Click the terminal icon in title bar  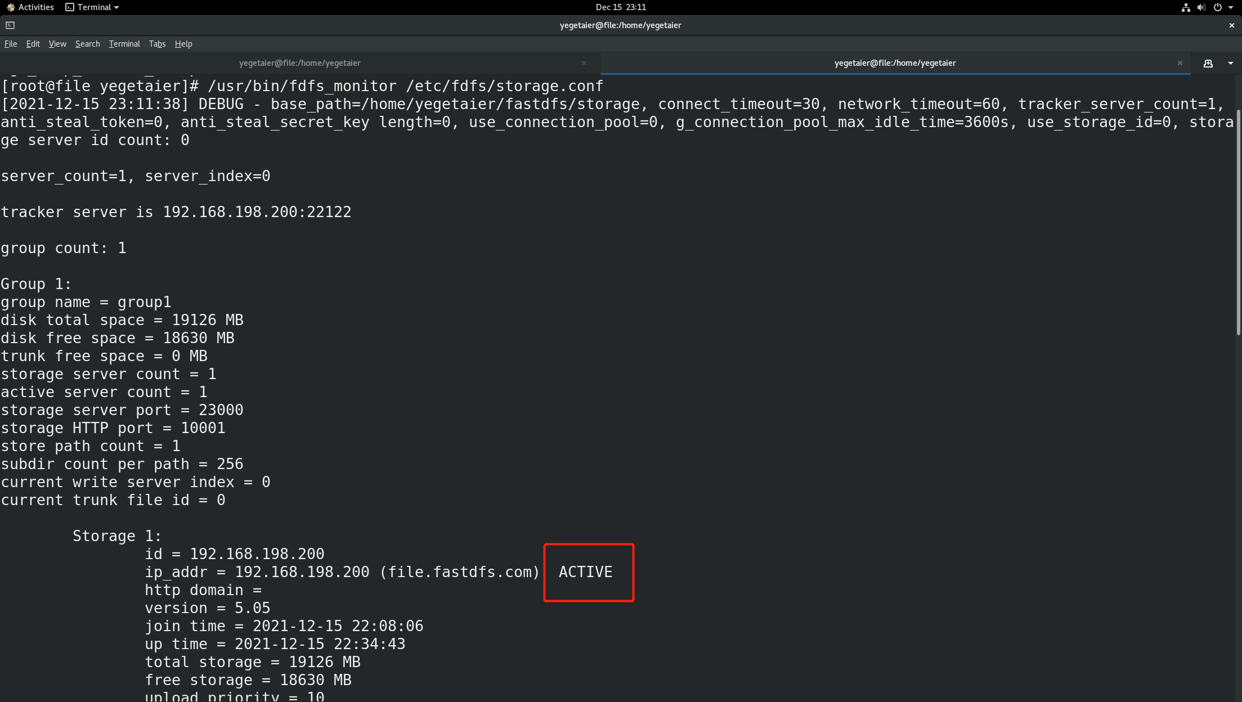pyautogui.click(x=10, y=25)
